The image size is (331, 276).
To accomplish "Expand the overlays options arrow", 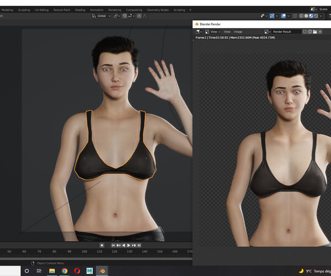I will click(289, 16).
